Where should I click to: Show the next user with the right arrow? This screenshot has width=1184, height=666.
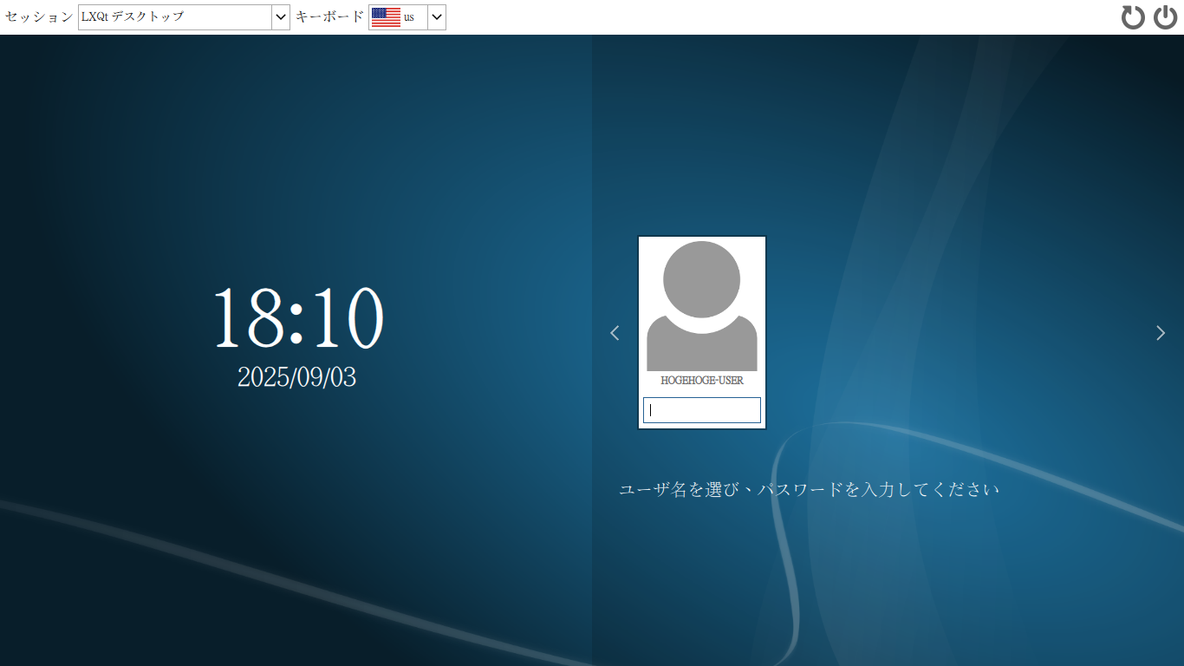tap(1161, 332)
